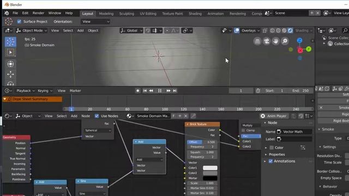
Task: Pause the animation playback
Action: click(160, 91)
